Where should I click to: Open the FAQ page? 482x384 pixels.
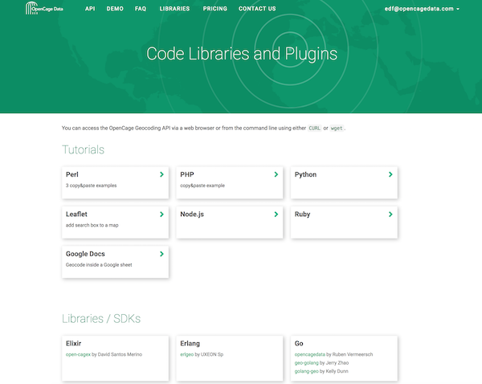141,9
